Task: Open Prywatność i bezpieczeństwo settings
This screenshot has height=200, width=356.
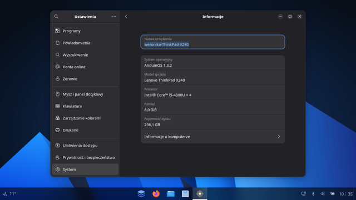Action: (85, 158)
